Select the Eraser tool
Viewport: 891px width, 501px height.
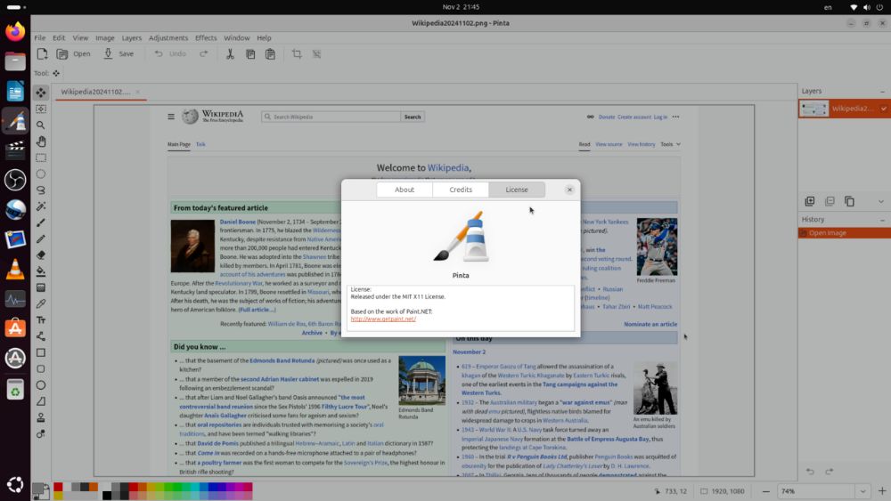coord(41,255)
